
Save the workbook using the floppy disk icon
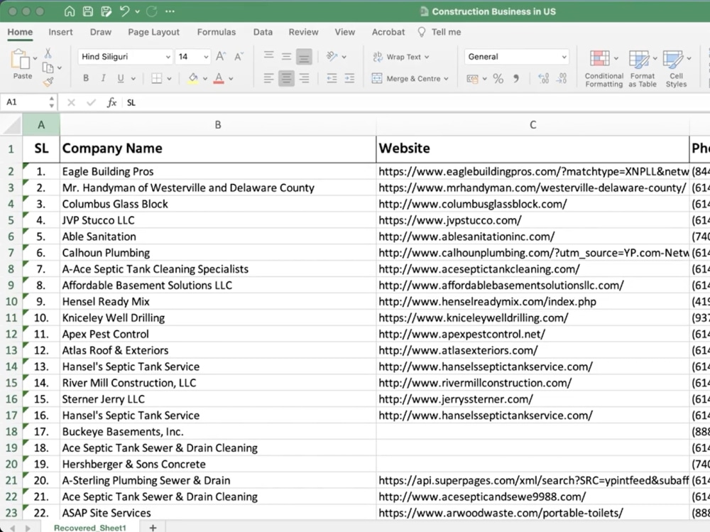88,11
